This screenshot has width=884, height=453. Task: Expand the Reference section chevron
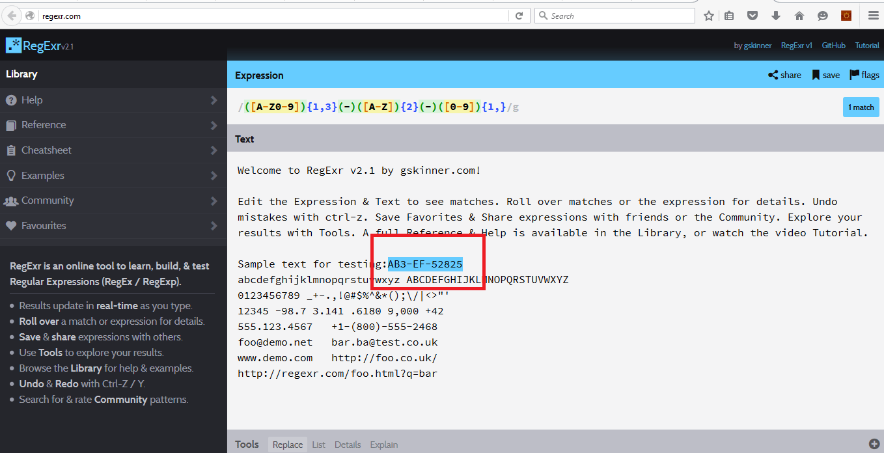[x=215, y=124]
